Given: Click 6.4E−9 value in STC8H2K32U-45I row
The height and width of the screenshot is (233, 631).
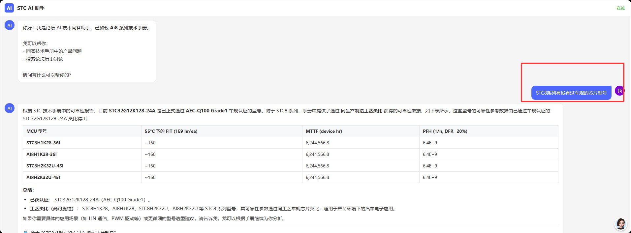Looking at the screenshot, I should pos(430,166).
